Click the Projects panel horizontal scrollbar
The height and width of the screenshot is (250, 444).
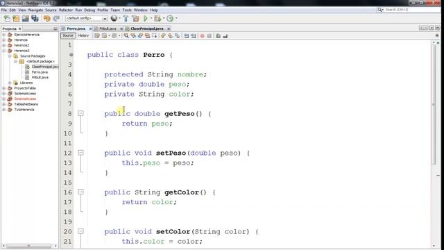coord(28,246)
